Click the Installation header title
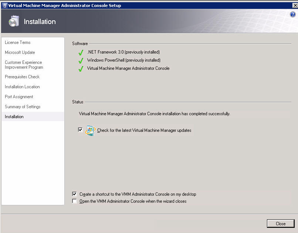 (x=40, y=22)
